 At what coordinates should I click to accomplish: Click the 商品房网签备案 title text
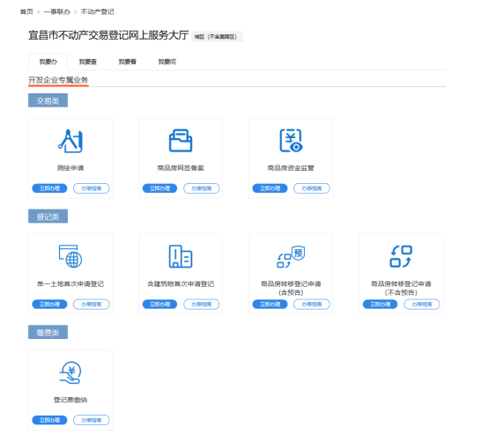point(181,168)
